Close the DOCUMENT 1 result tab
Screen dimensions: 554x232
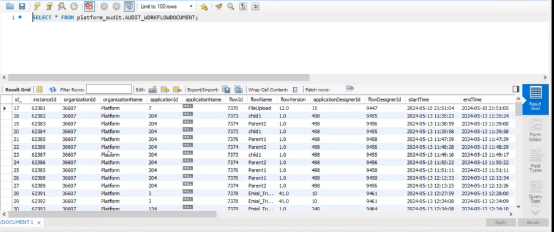pyautogui.click(x=39, y=222)
